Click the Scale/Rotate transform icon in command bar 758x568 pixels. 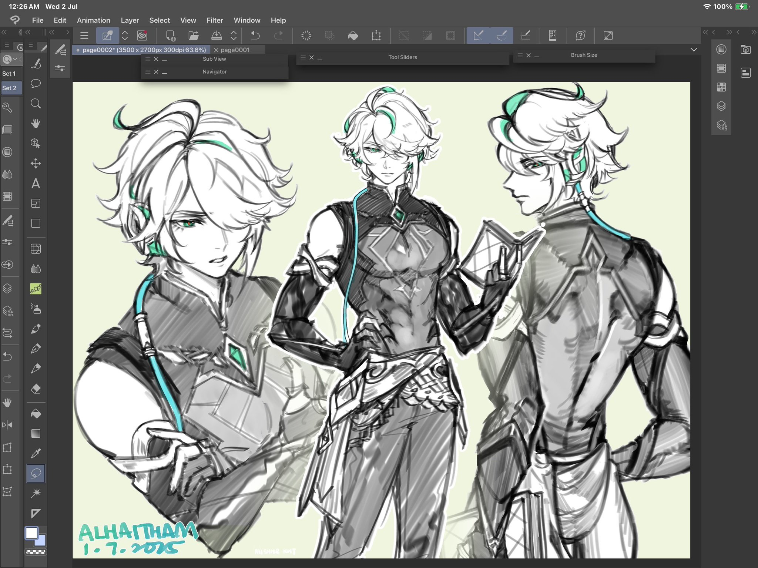pos(376,36)
